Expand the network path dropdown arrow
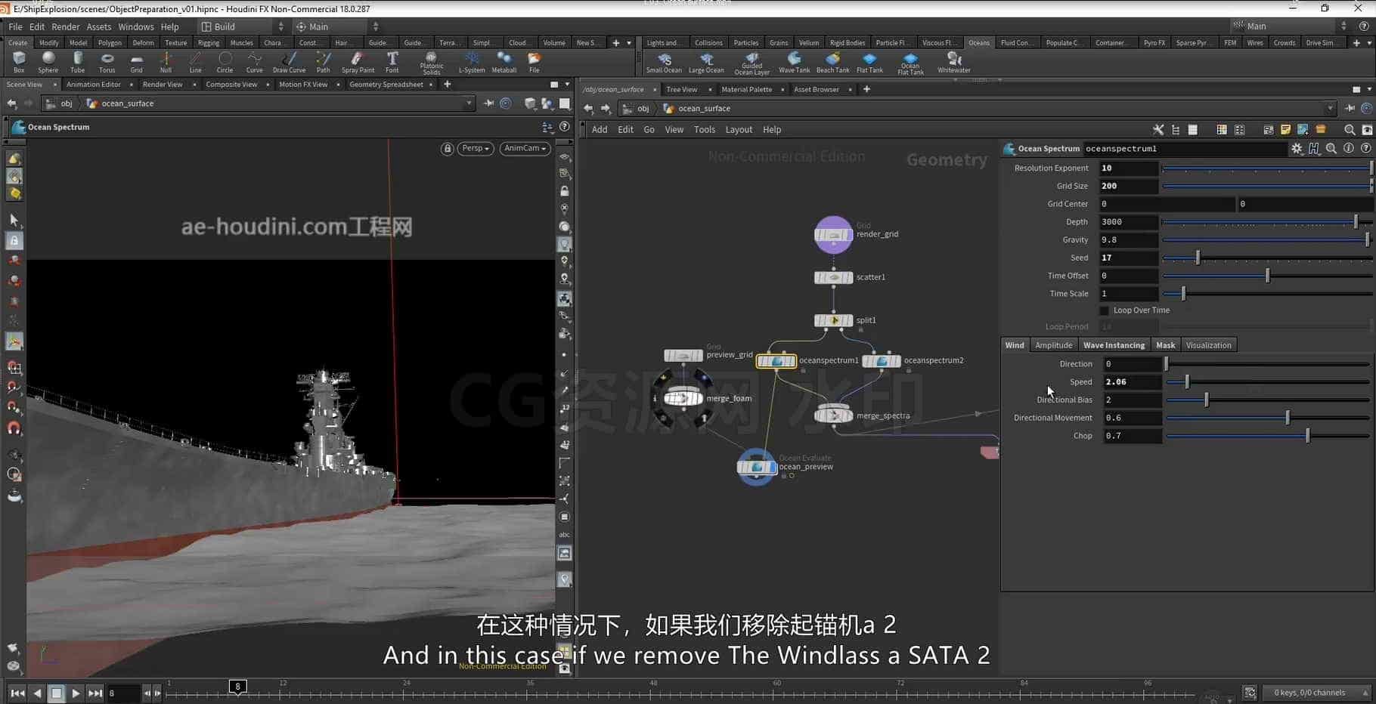This screenshot has height=704, width=1376. [1330, 109]
